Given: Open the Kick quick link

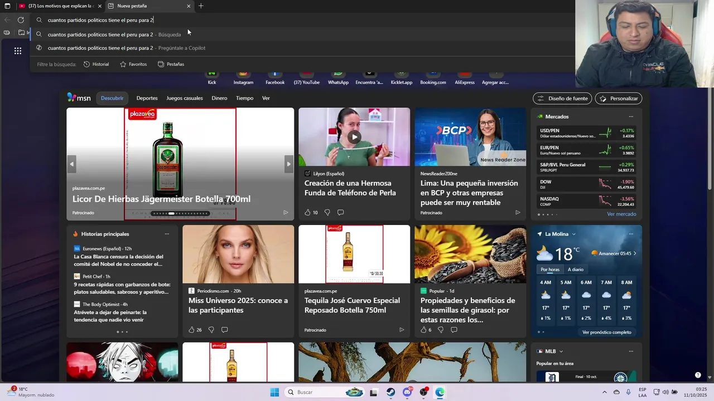Looking at the screenshot, I should tap(212, 78).
